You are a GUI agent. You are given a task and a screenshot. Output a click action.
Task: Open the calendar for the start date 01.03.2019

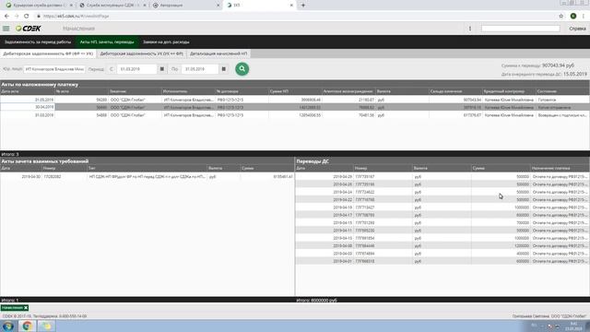coord(162,69)
